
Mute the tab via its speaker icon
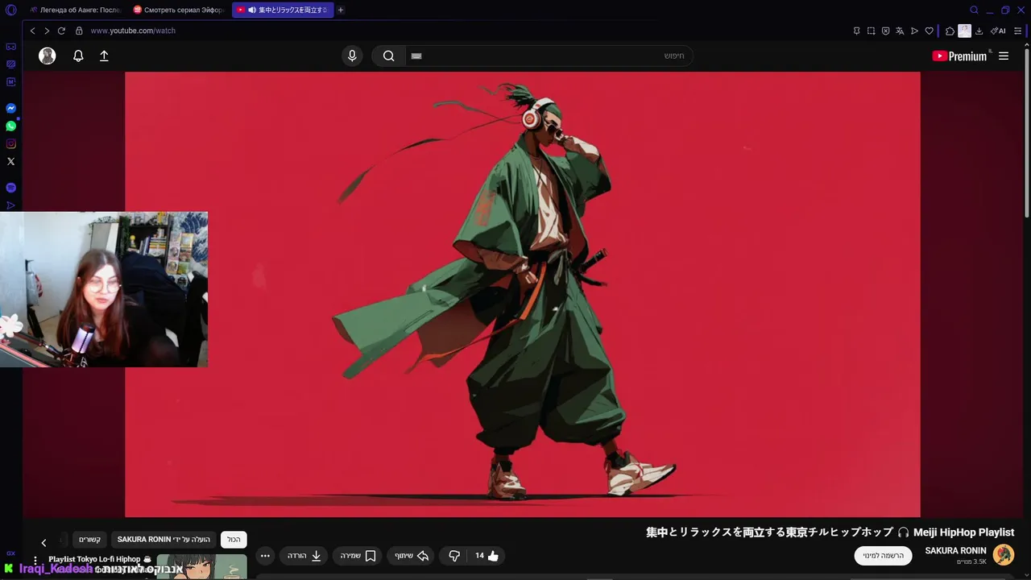point(252,10)
